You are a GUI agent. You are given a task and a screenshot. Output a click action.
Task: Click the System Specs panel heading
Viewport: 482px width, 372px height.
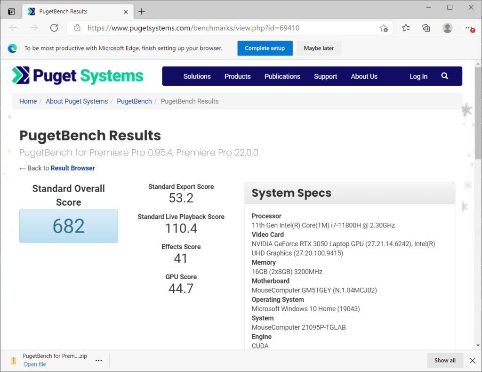coord(291,193)
